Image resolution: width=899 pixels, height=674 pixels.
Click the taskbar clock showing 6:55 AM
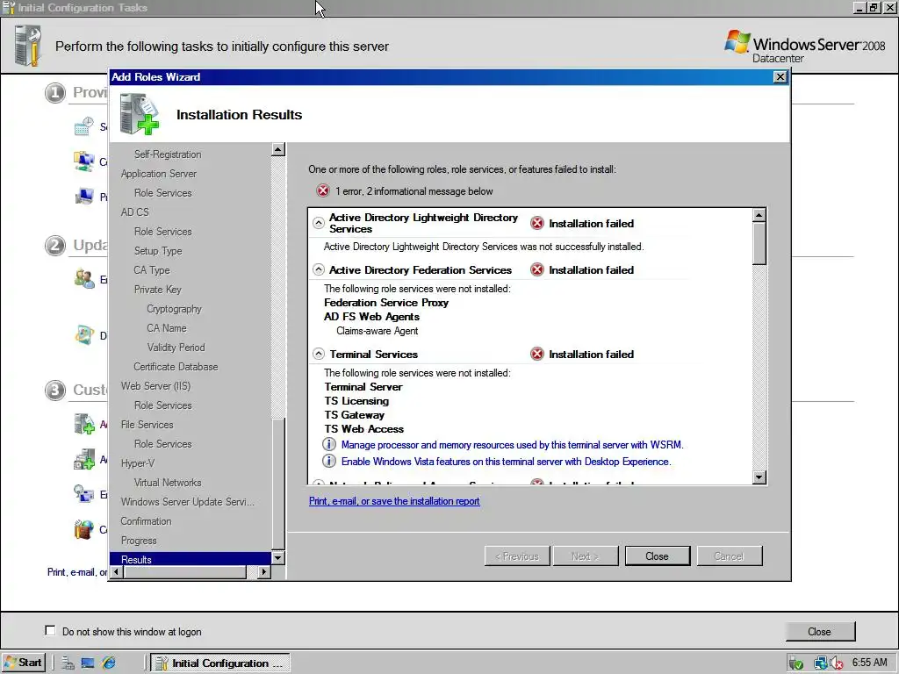tap(869, 662)
